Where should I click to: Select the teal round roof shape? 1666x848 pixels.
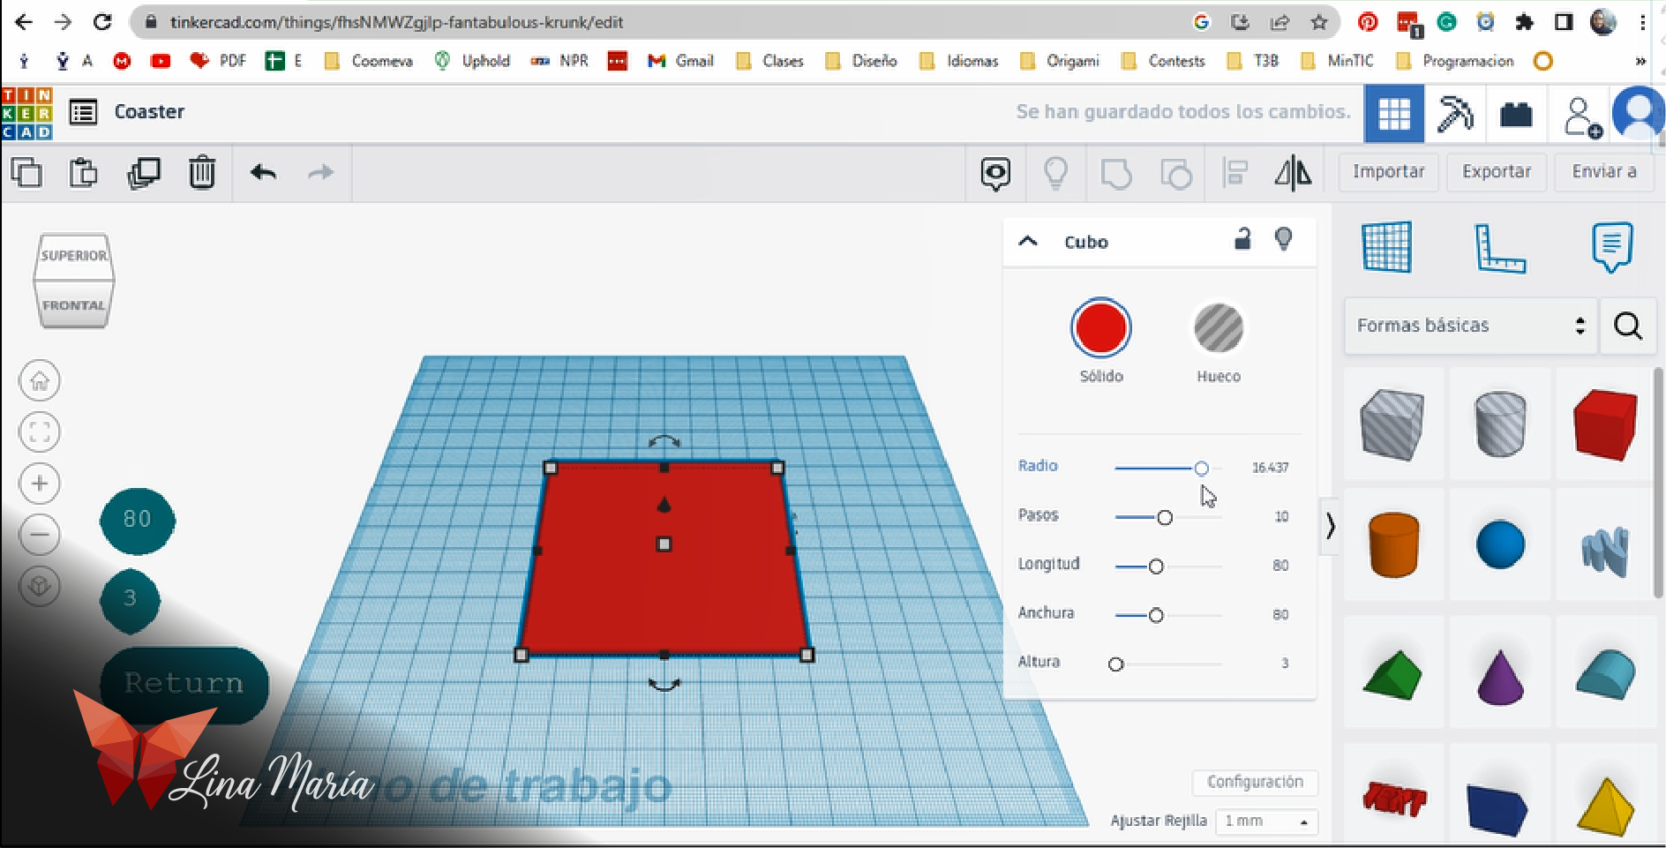[x=1606, y=675]
